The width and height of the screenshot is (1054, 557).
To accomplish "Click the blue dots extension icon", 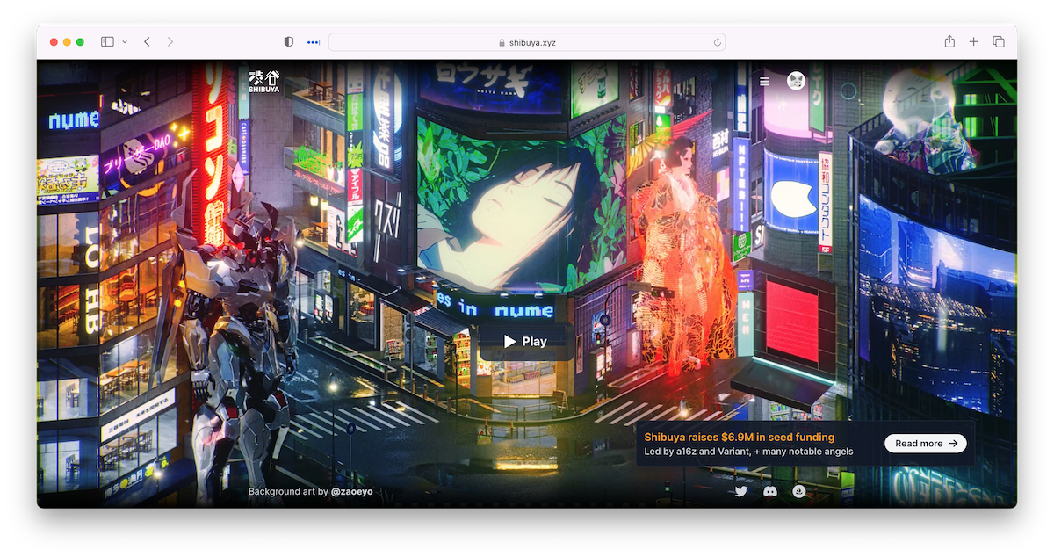I will 313,42.
